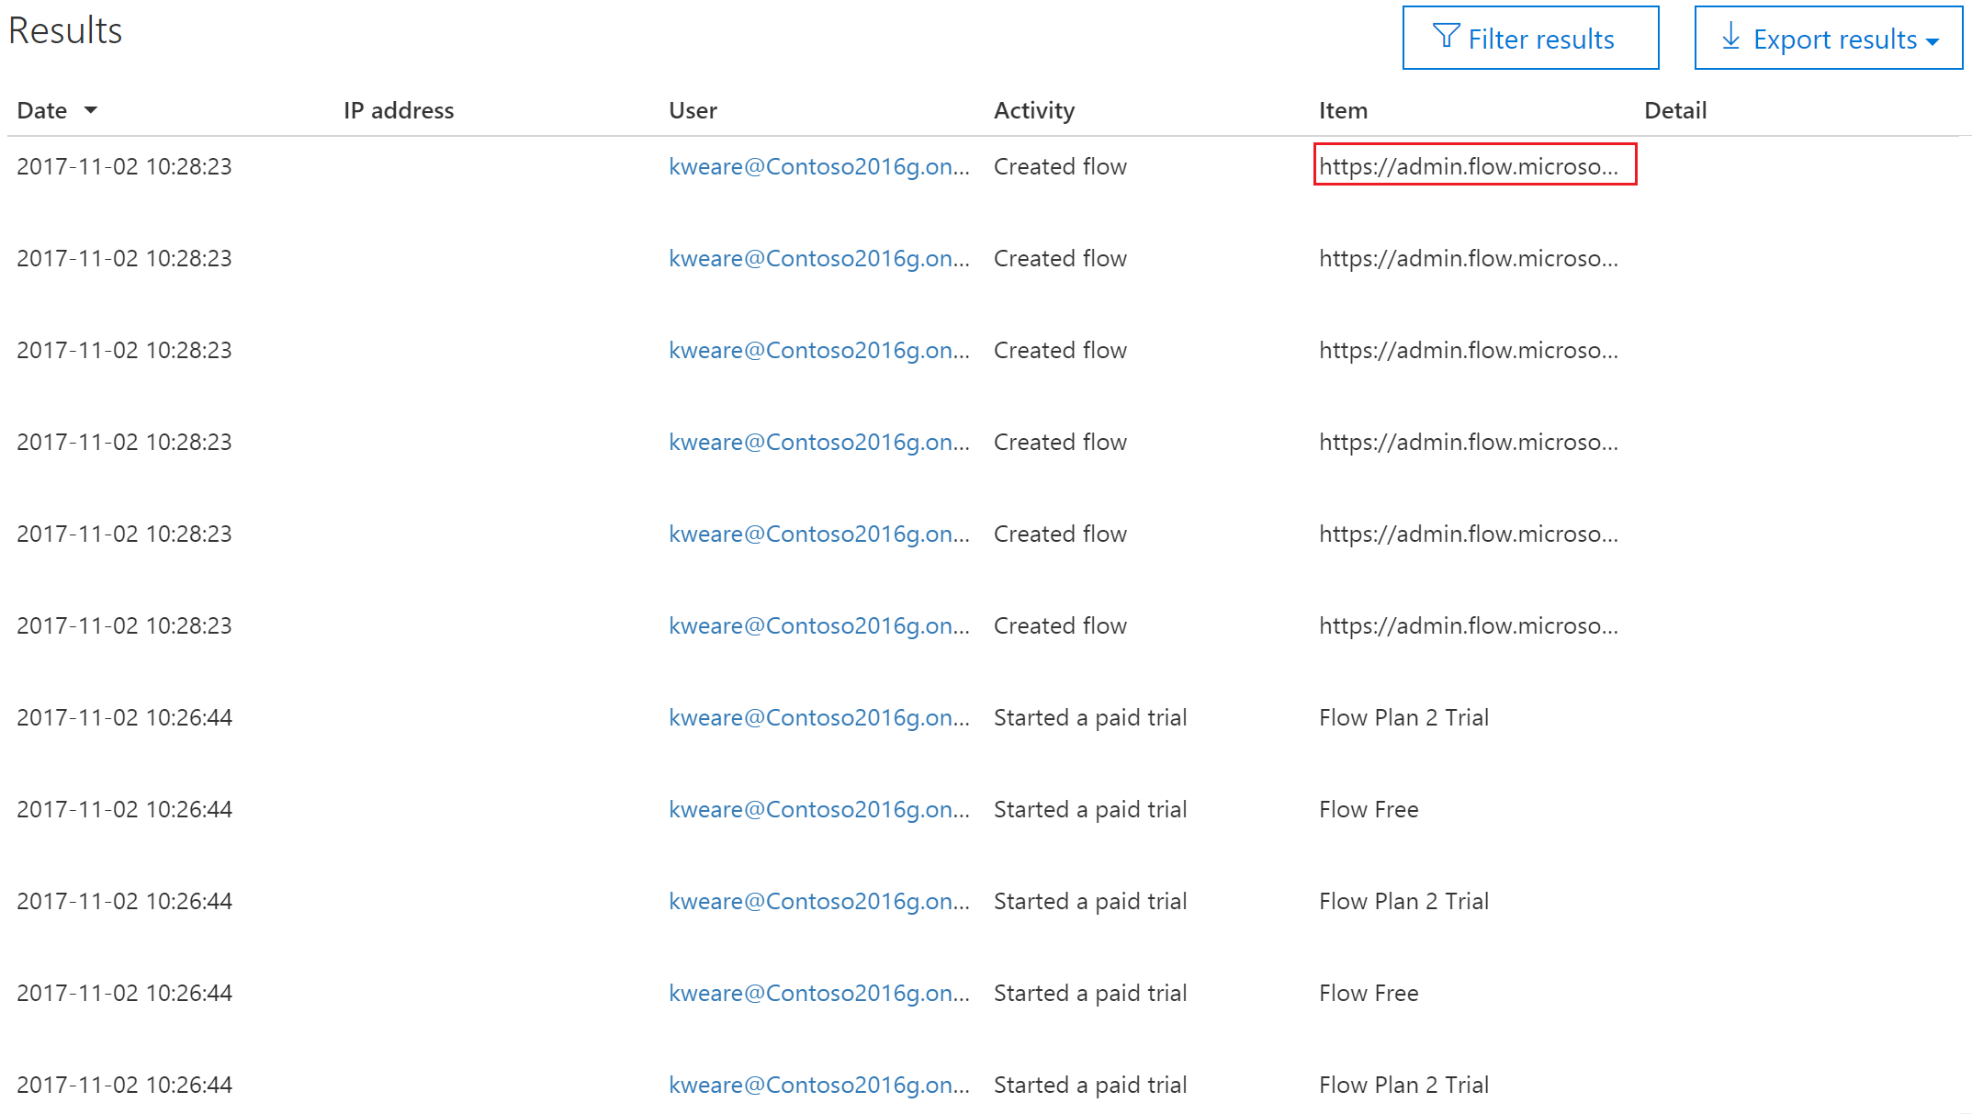Select the Date column header
The image size is (1972, 1114).
click(x=41, y=110)
